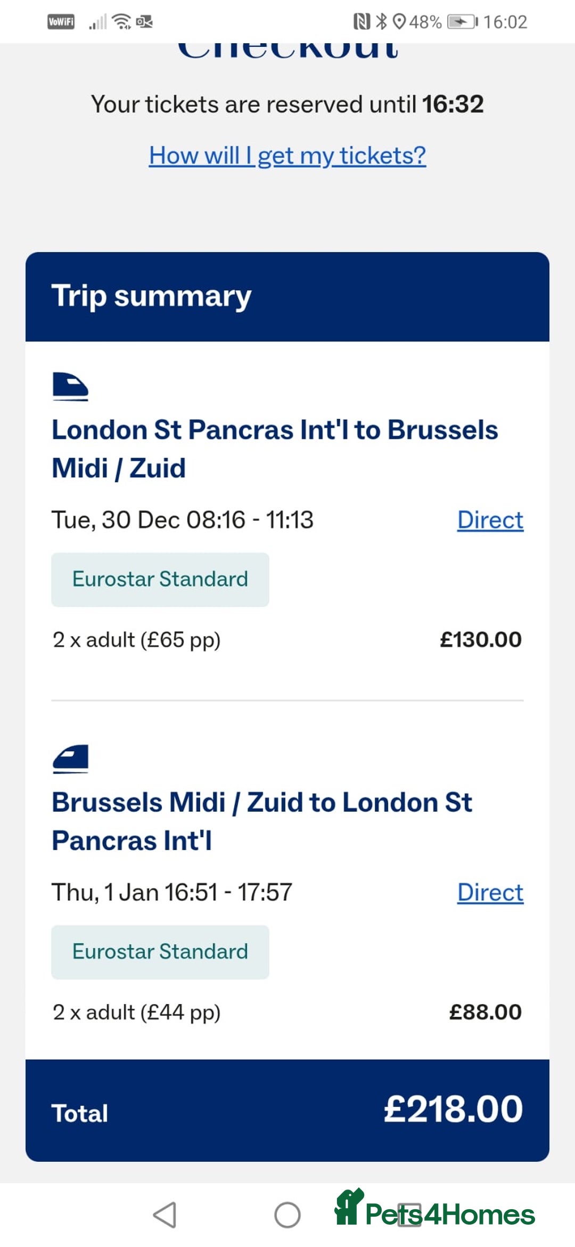
Task: Open Direct link for the 1 Jan journey
Action: [x=490, y=892]
